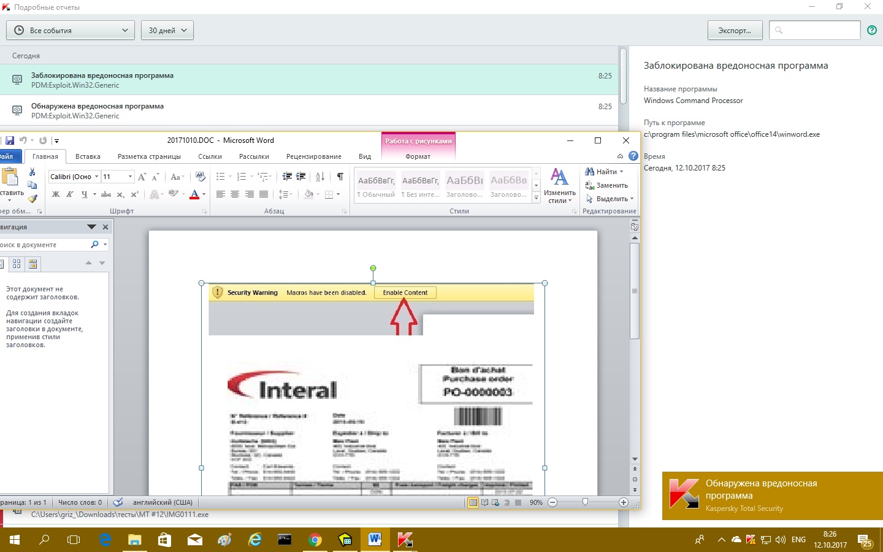Click the Format Painter brush icon
The height and width of the screenshot is (552, 883).
coord(32,198)
